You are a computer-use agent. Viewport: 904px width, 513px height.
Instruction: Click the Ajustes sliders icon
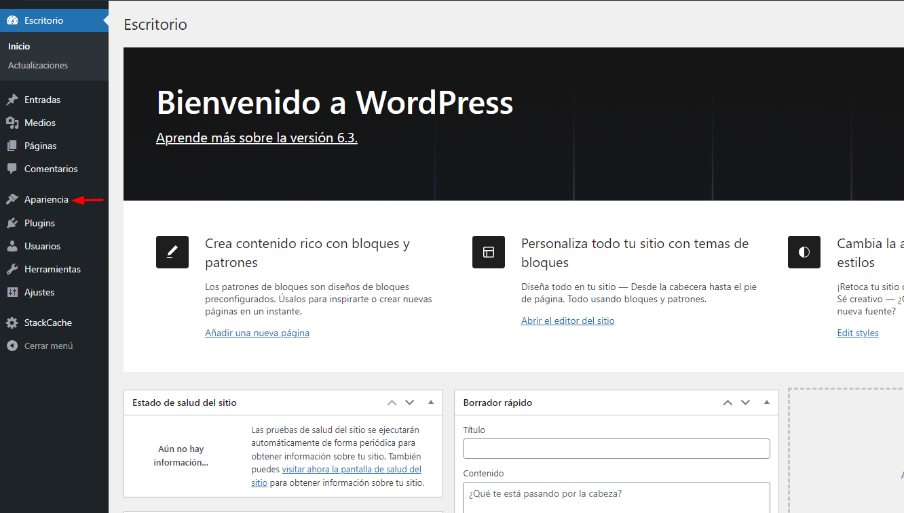(x=12, y=292)
